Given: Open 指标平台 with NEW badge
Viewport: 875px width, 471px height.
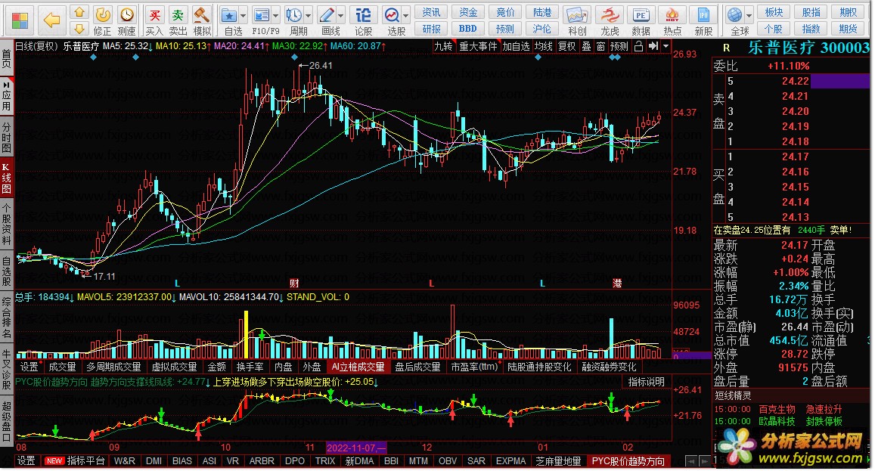Looking at the screenshot, I should coord(76,461).
